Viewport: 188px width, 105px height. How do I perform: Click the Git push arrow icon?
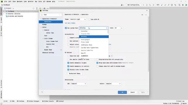[x=168, y=5]
